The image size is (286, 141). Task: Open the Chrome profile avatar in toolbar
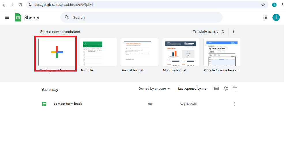[x=274, y=5]
